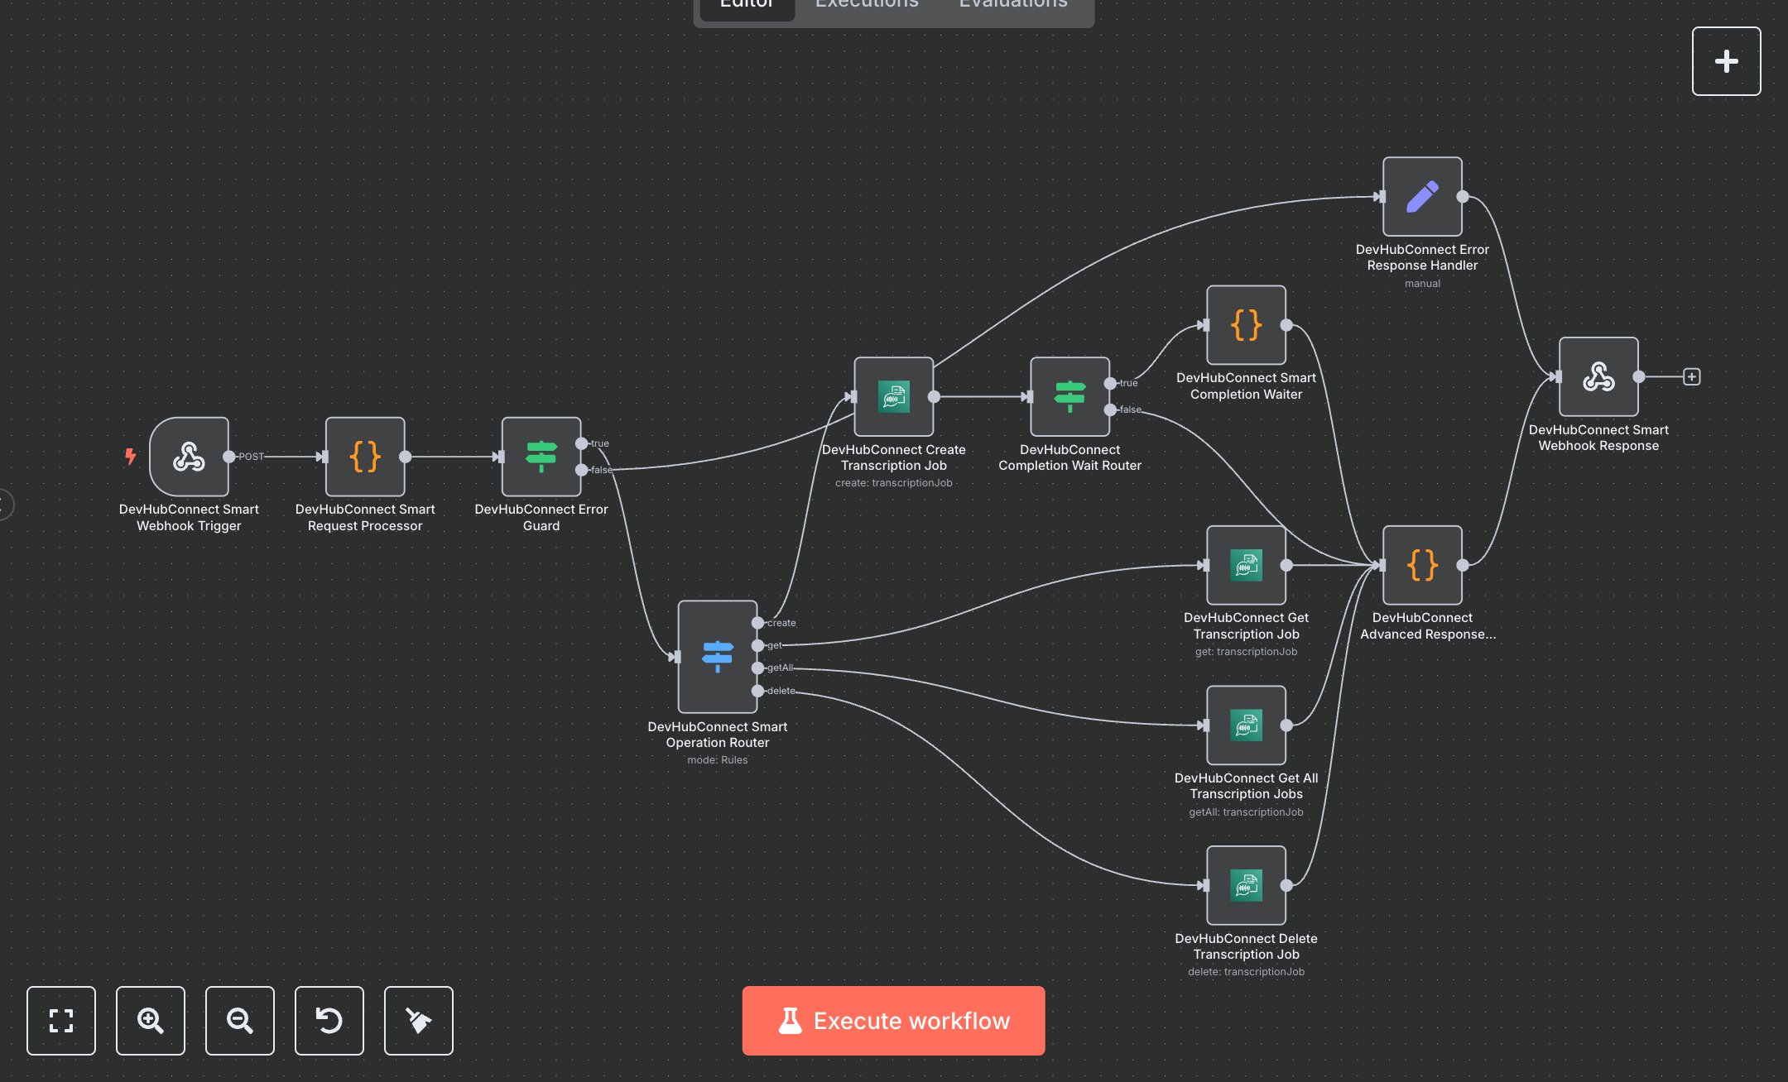
Task: Click the zoom out magnifier icon
Action: pos(240,1020)
